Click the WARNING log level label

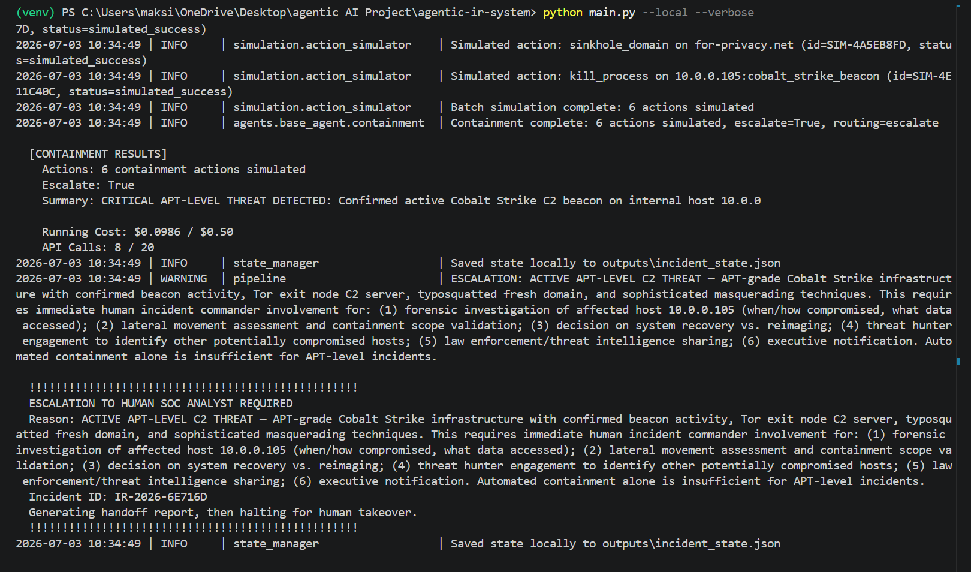point(183,279)
